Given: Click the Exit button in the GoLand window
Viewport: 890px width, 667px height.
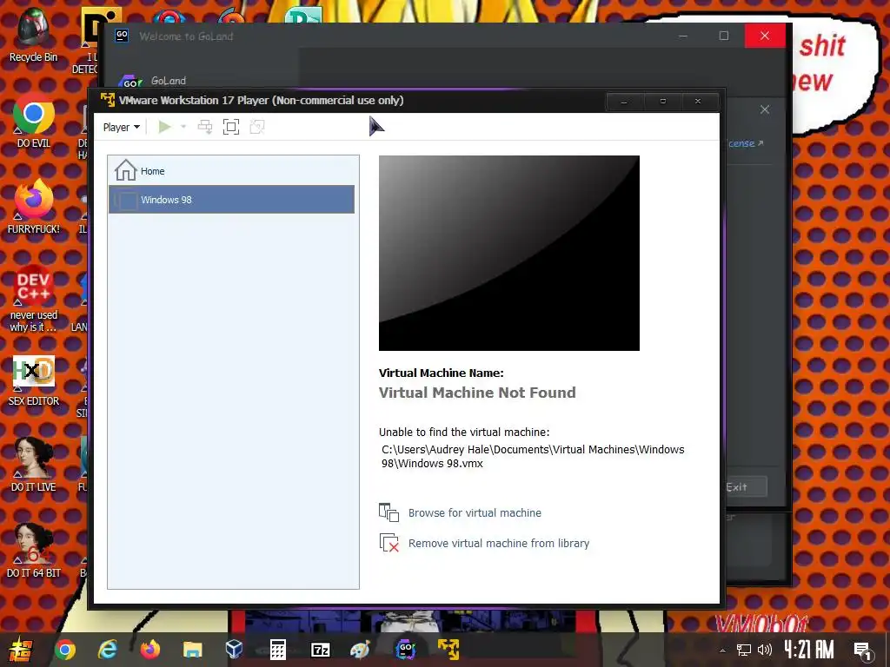Looking at the screenshot, I should pos(745,486).
